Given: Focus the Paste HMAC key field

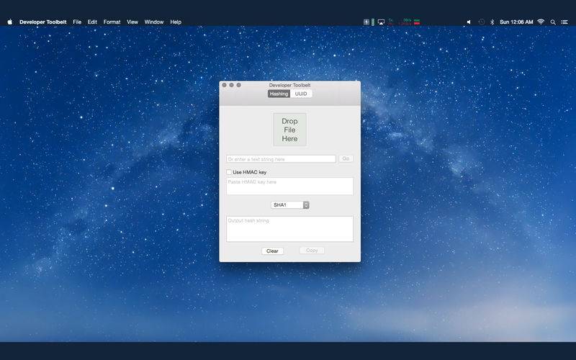Looking at the screenshot, I should pos(290,186).
